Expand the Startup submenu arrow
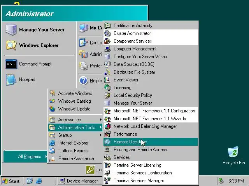This screenshot has width=249, height=186. [100, 135]
